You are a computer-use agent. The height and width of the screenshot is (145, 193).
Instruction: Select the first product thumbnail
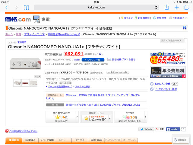[17, 83]
